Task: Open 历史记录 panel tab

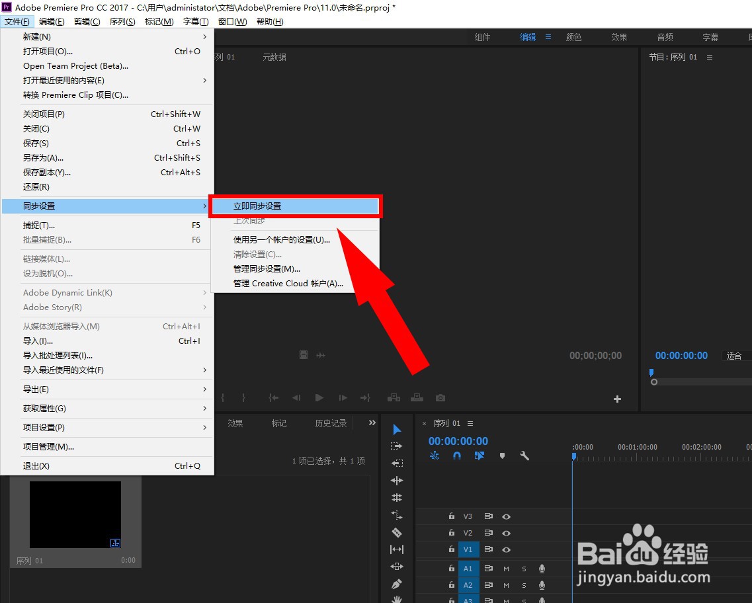Action: pyautogui.click(x=331, y=423)
